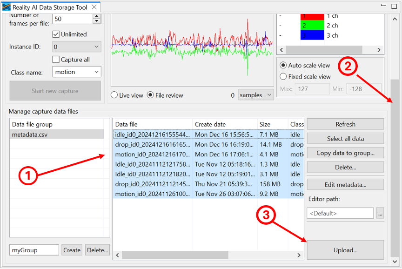Enable the Capture all checkbox

click(56, 60)
